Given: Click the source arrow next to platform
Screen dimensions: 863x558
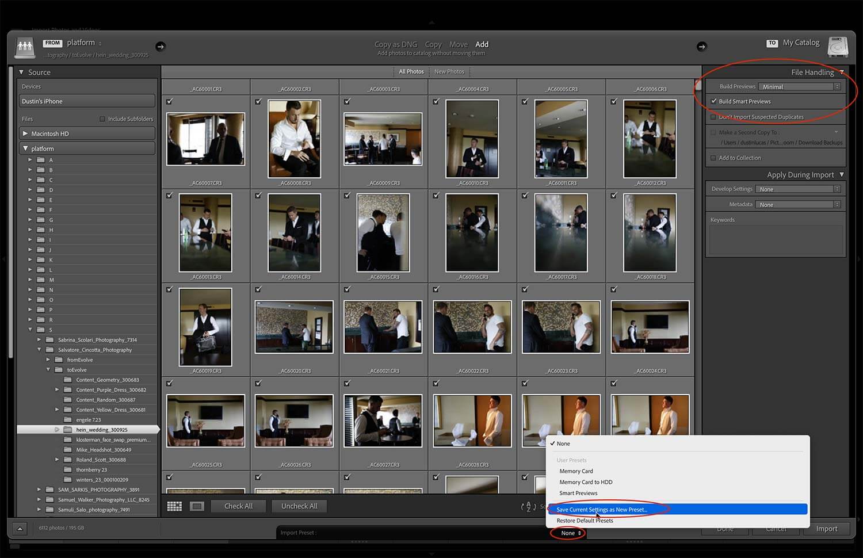Looking at the screenshot, I should pos(161,47).
